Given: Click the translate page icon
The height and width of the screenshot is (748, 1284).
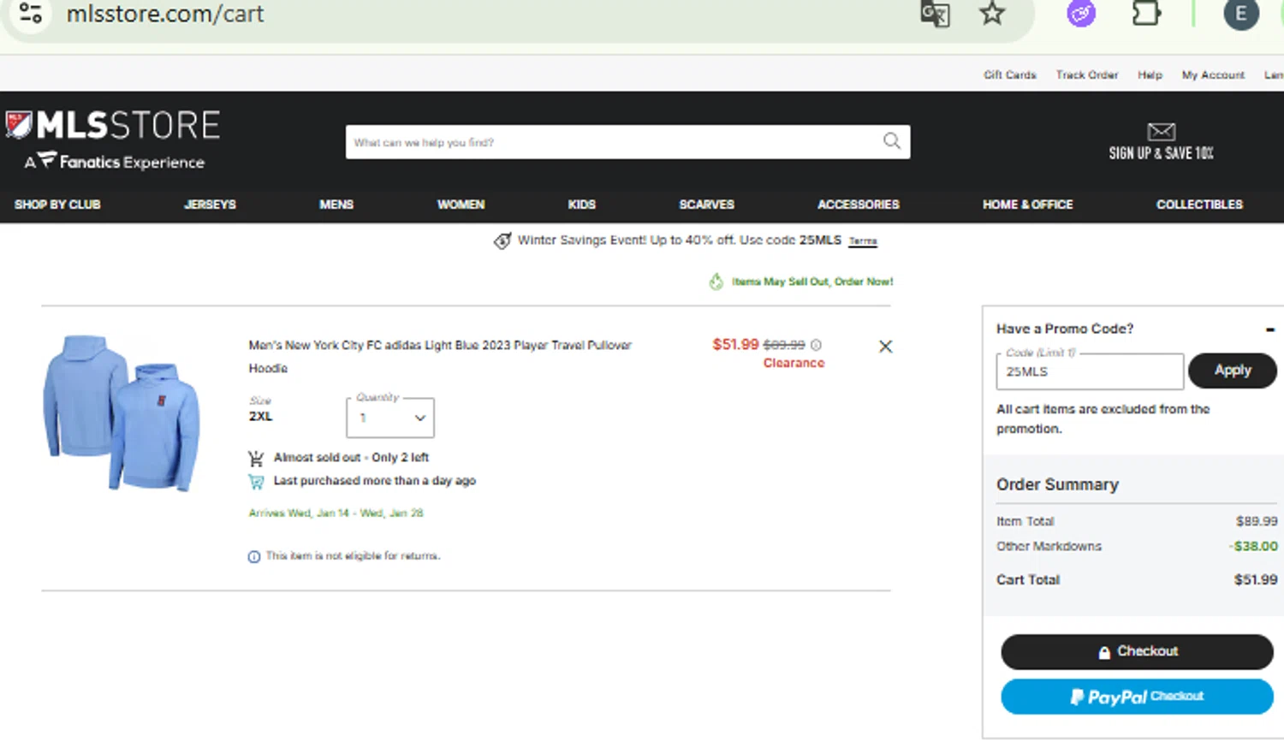Looking at the screenshot, I should pyautogui.click(x=935, y=14).
